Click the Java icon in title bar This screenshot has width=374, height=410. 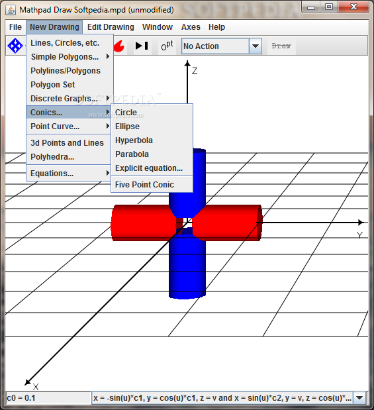click(x=11, y=10)
